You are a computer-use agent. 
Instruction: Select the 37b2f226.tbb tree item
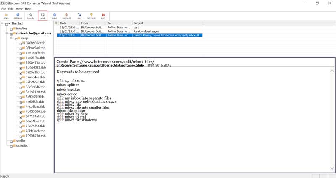pyautogui.click(x=35, y=82)
